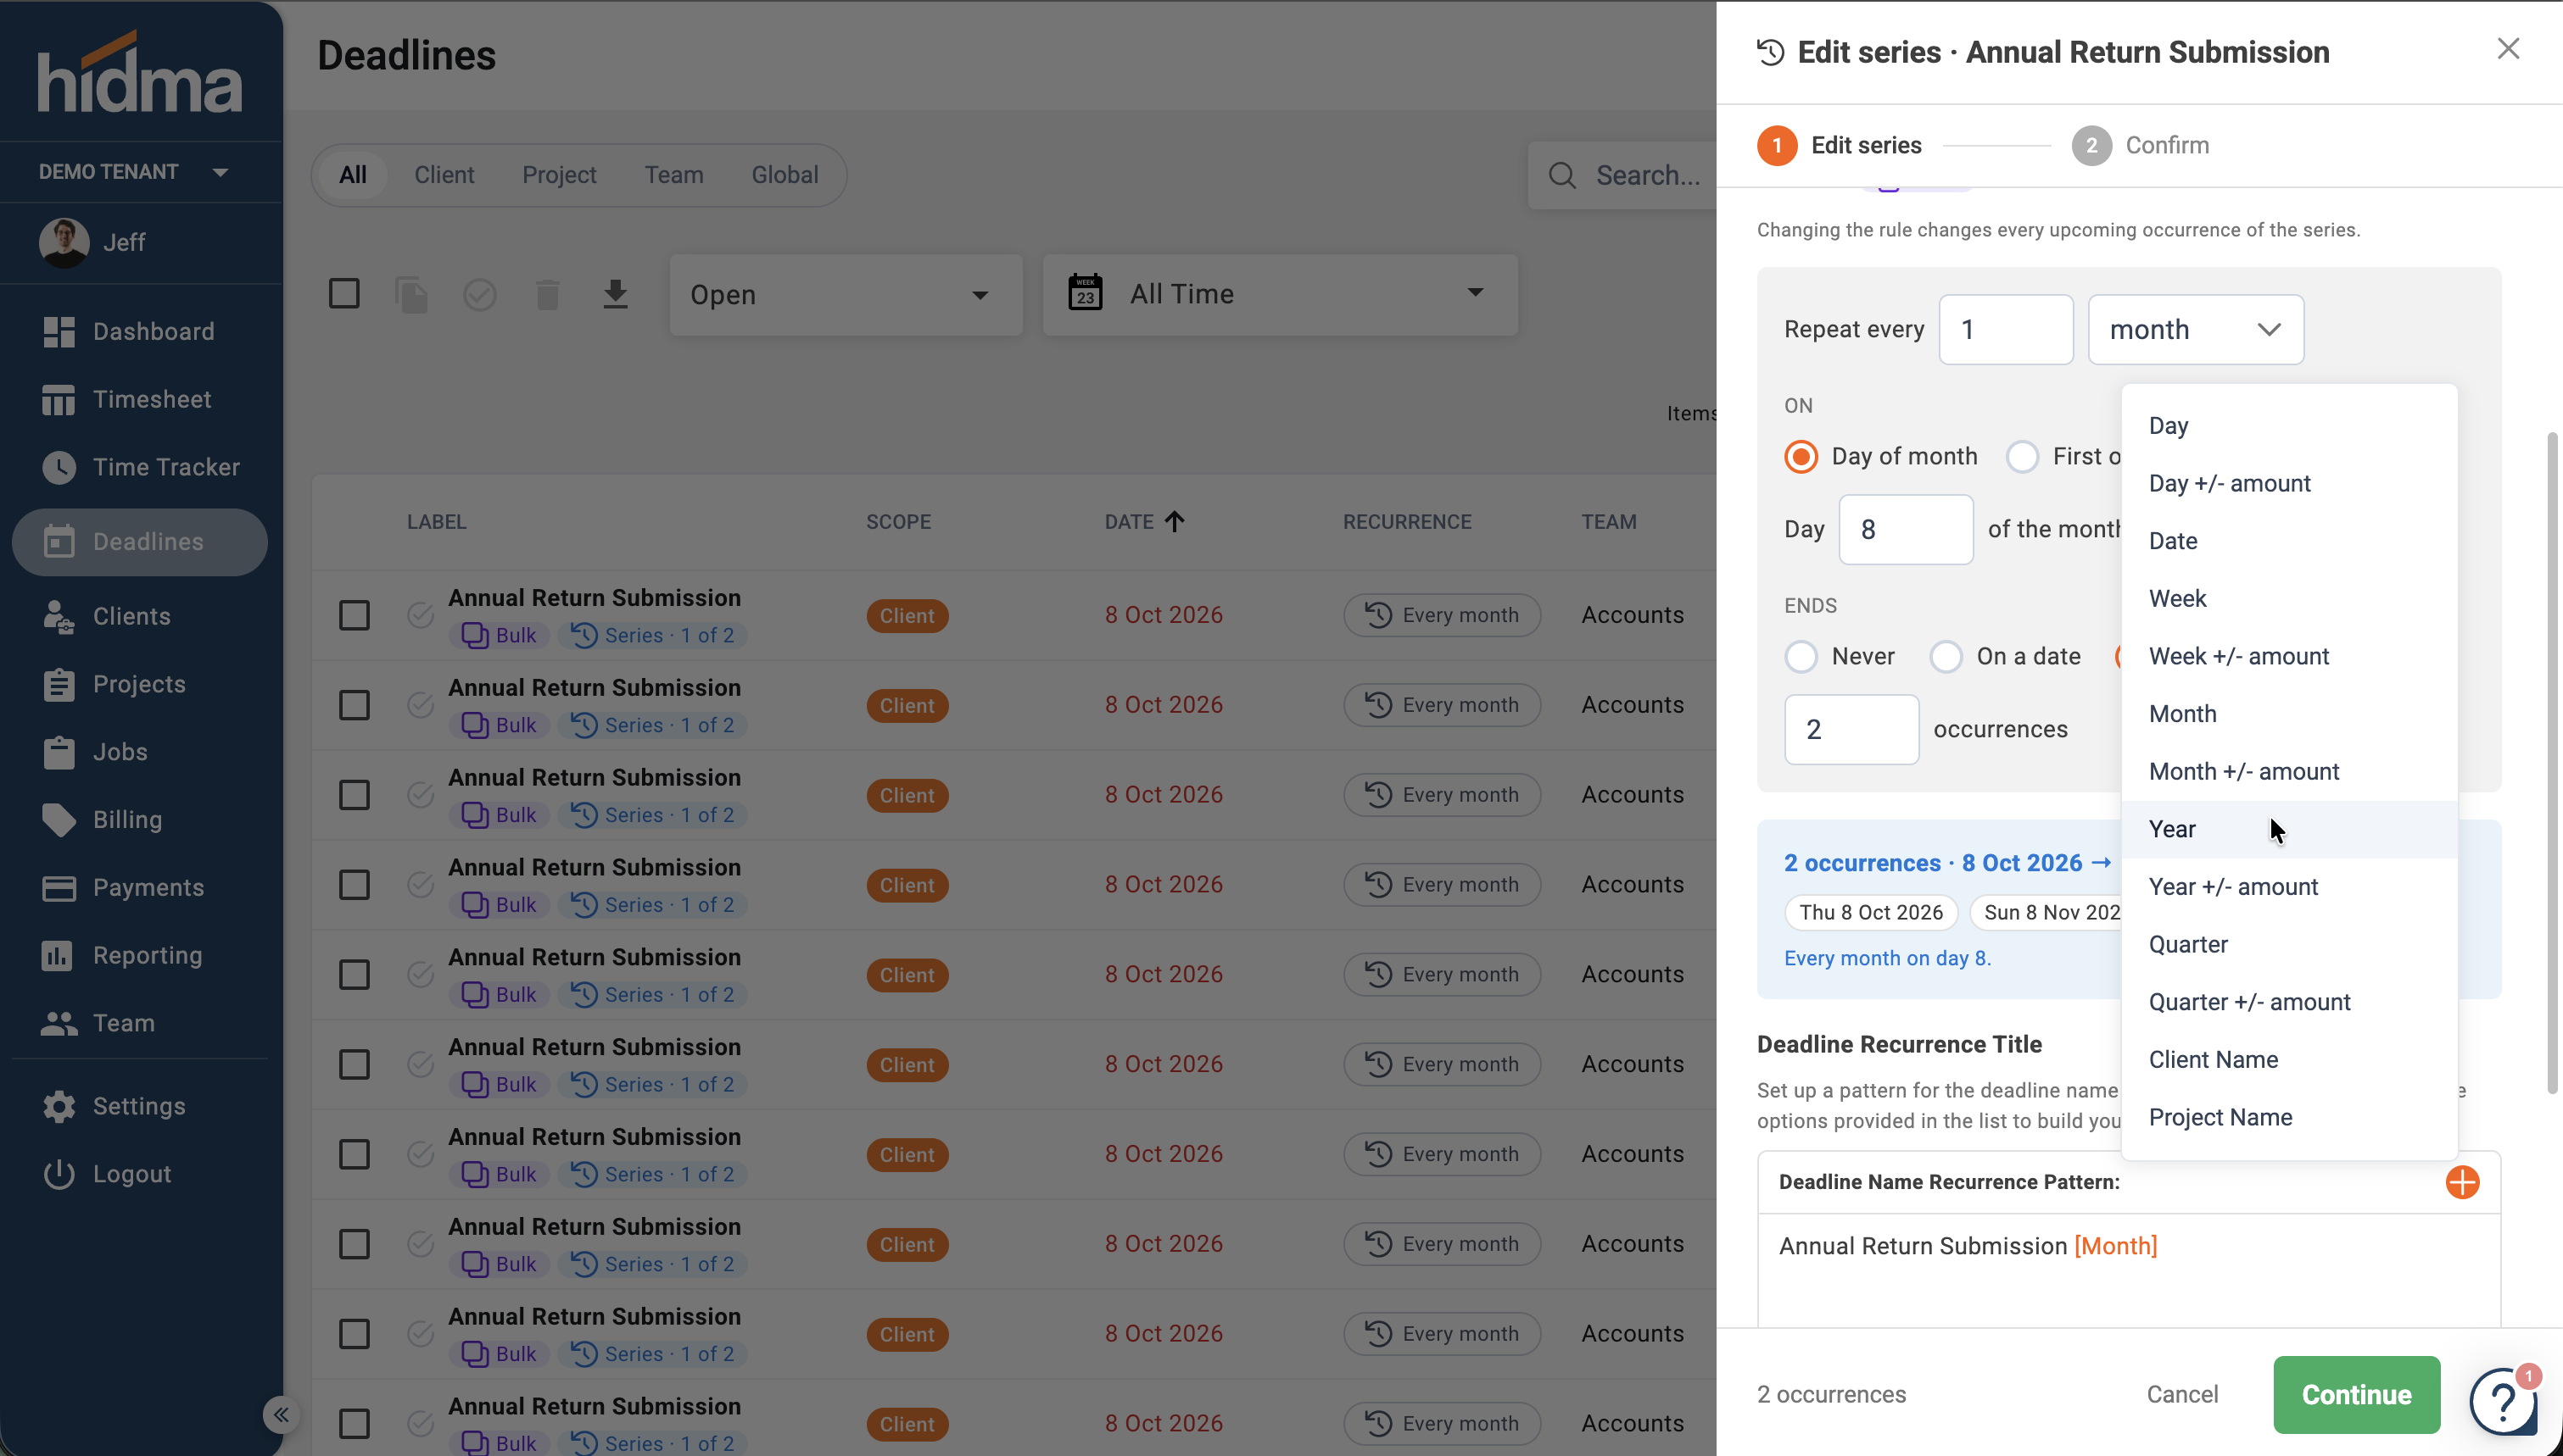Choose Year from the pattern list
The image size is (2563, 1456).
2289,829
